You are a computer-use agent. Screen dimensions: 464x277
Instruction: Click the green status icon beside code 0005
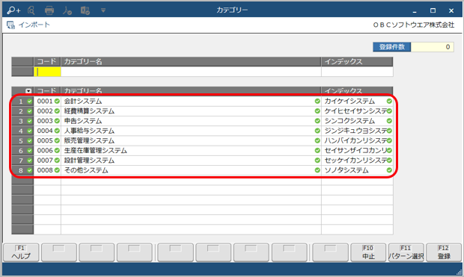(x=57, y=140)
